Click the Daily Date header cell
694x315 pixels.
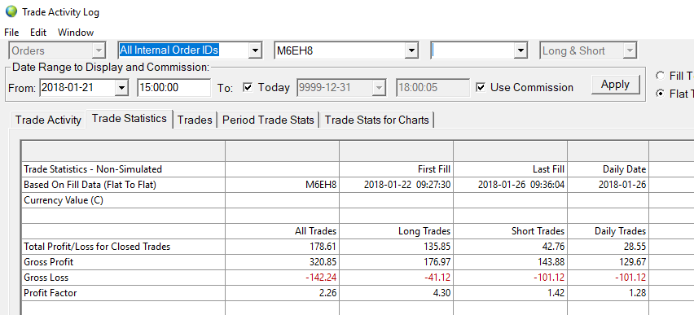click(608, 169)
